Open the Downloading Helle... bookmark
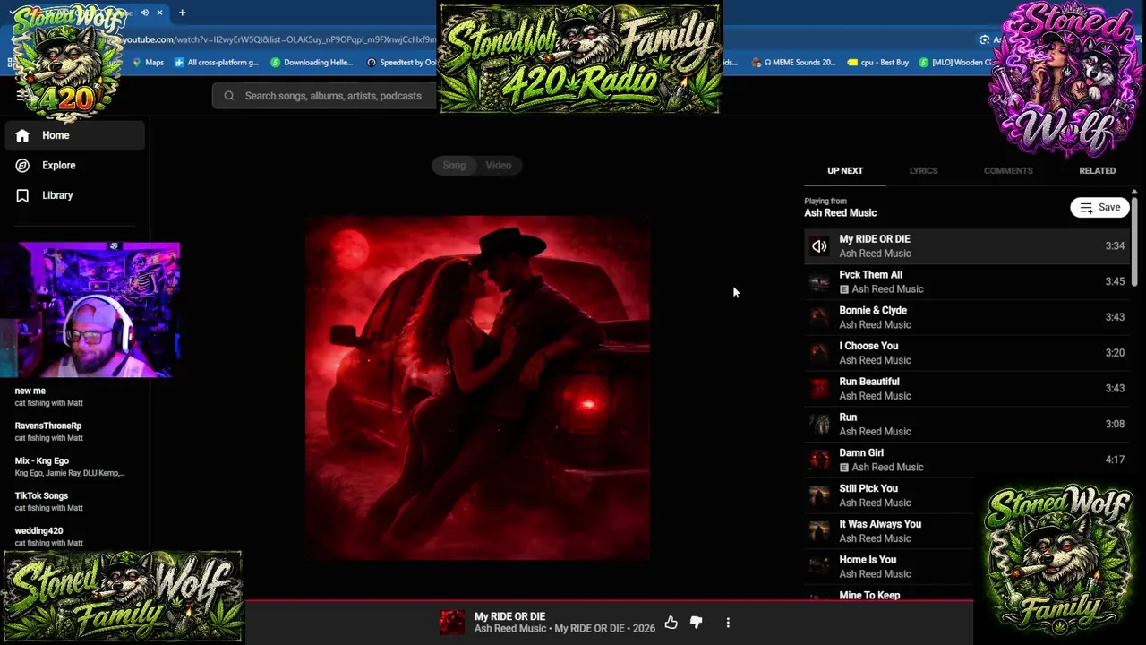This screenshot has width=1146, height=645. pos(312,63)
